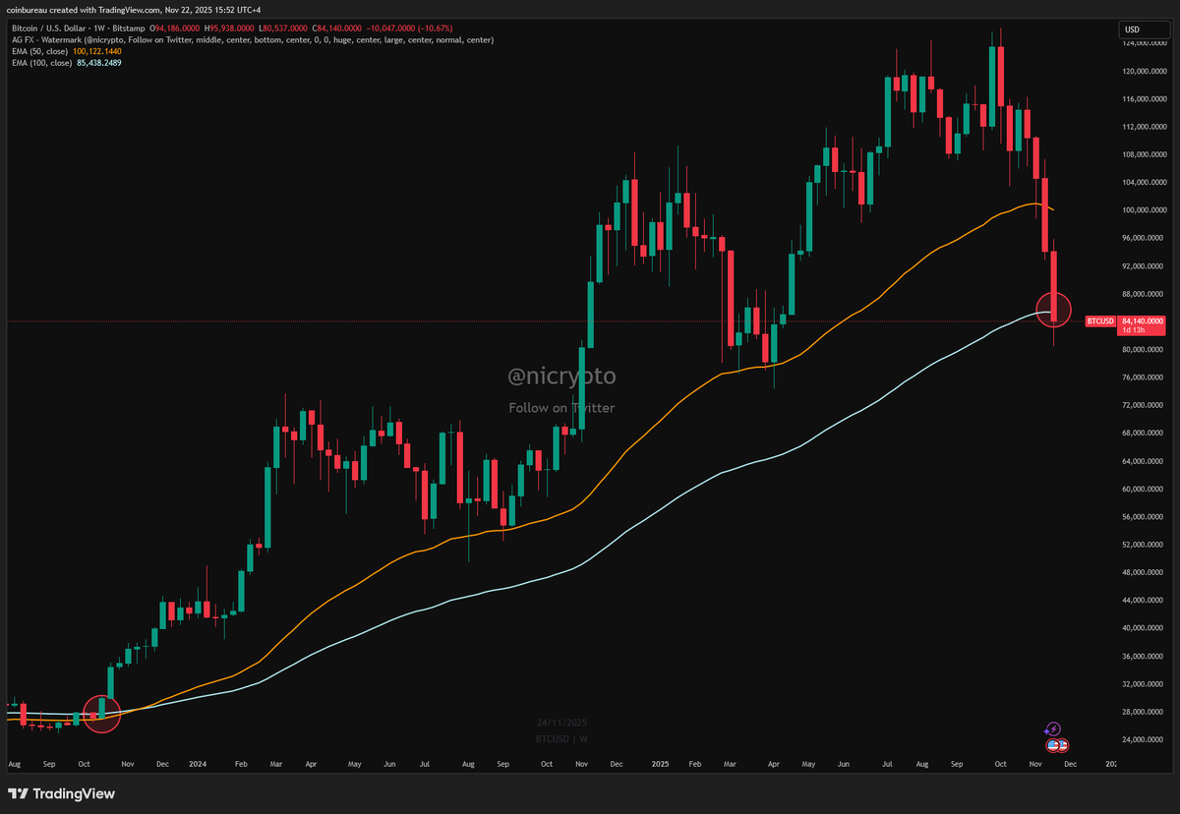
Task: Click the EMA 50 value 100,122.1440
Action: (97, 51)
